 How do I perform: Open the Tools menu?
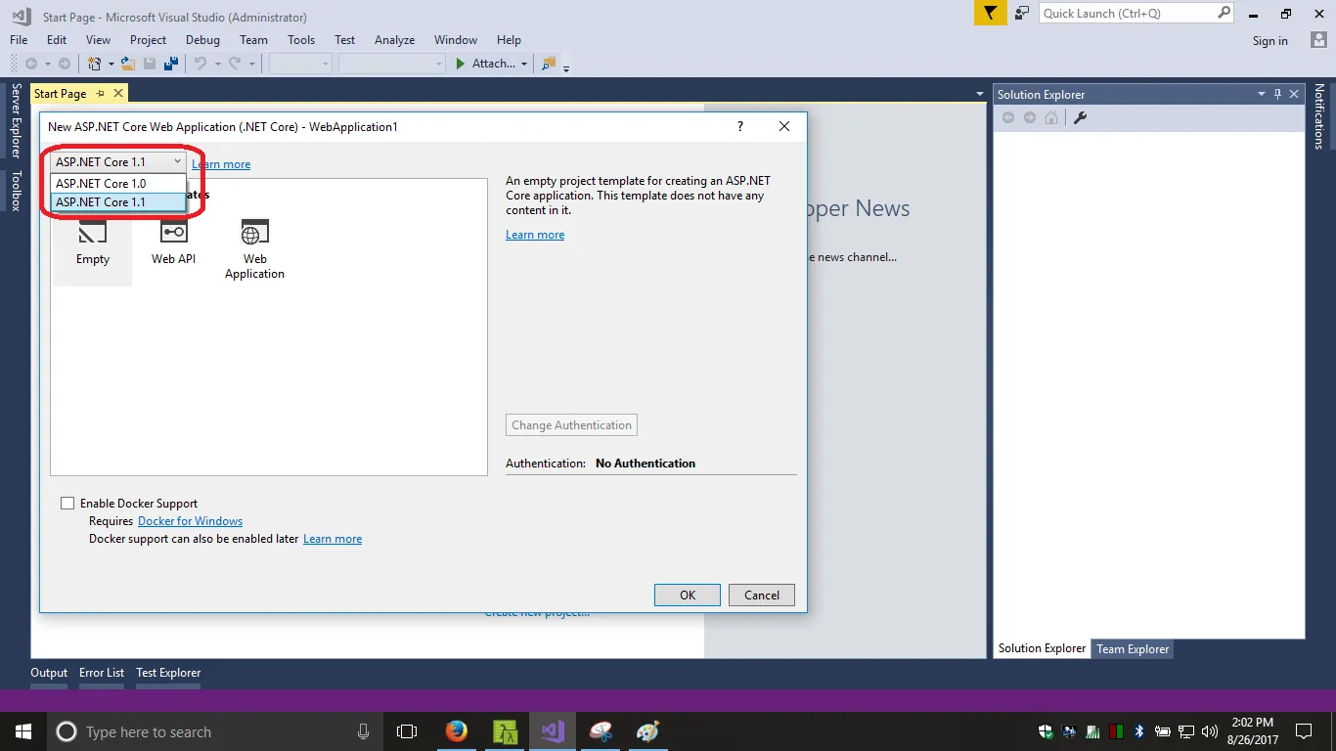(301, 40)
